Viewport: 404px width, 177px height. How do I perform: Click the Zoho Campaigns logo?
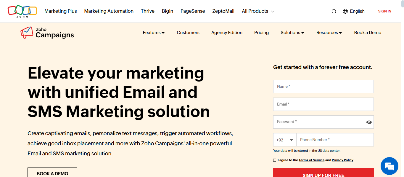coord(47,33)
